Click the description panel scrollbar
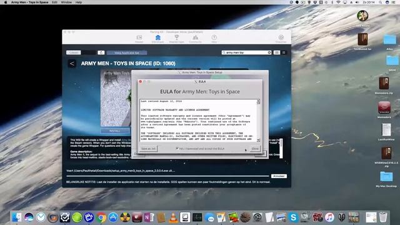400x225 pixels. 281,149
